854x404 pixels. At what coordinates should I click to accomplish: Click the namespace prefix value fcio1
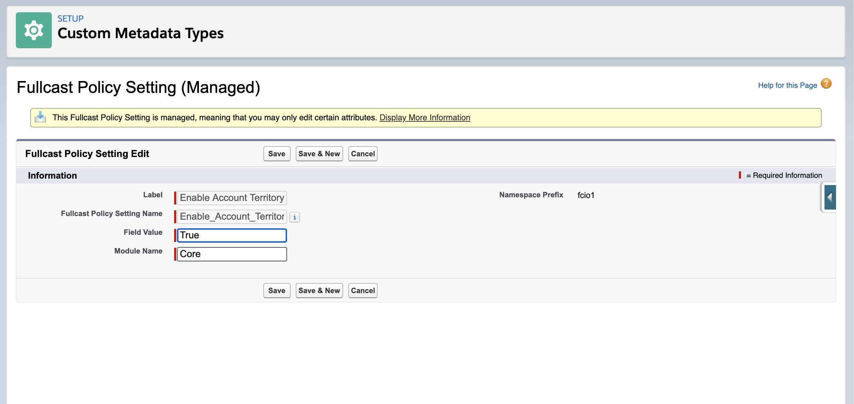[x=586, y=195]
